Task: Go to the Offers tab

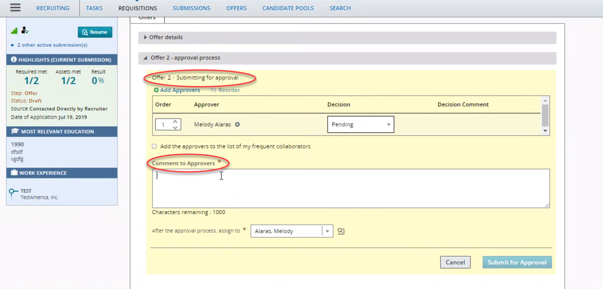Action: (236, 8)
